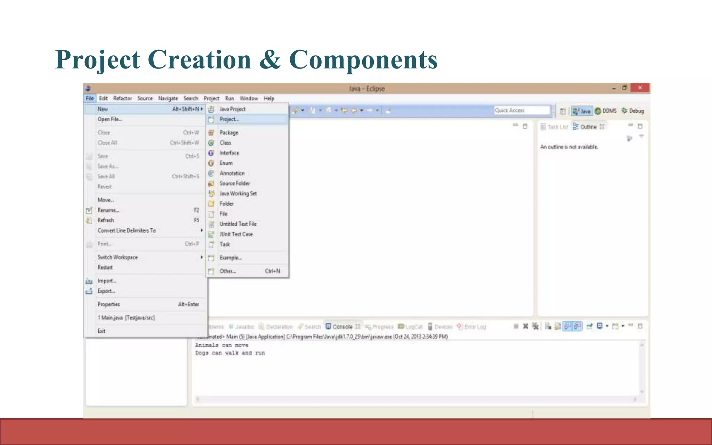712x445 pixels.
Task: Switch to the LogCat tab
Action: pyautogui.click(x=410, y=327)
